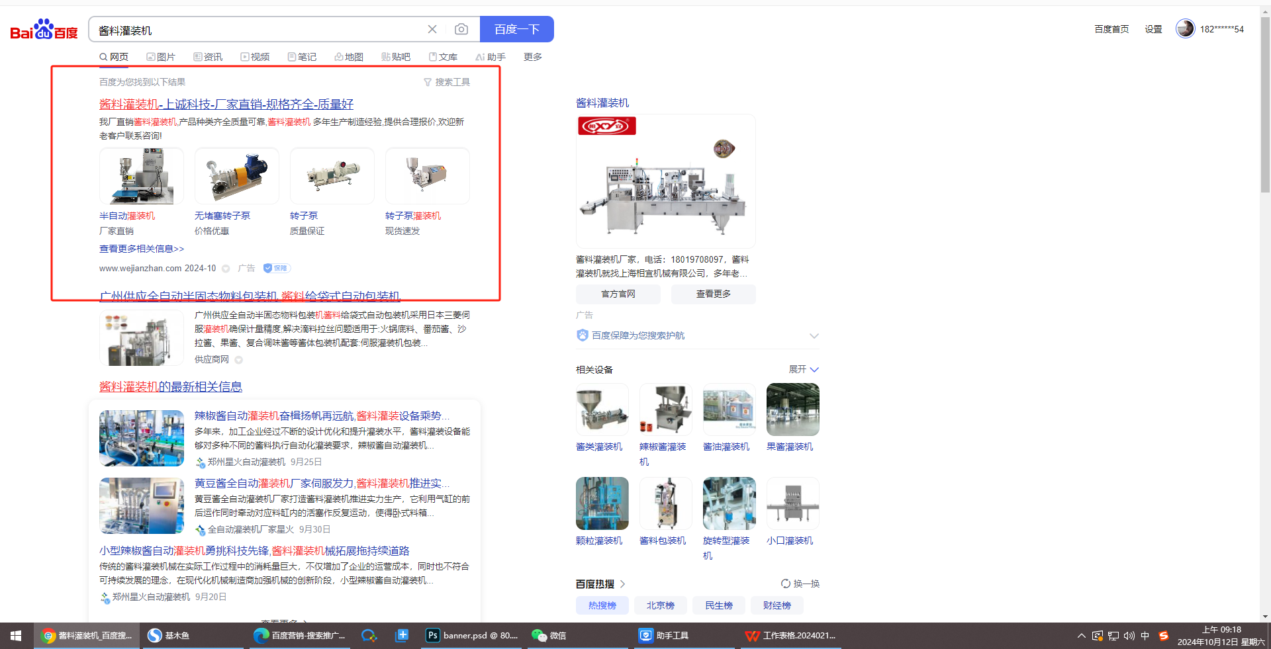Select the 北京榜 hot list tab
Screen dimensions: 1271x649
coord(661,605)
